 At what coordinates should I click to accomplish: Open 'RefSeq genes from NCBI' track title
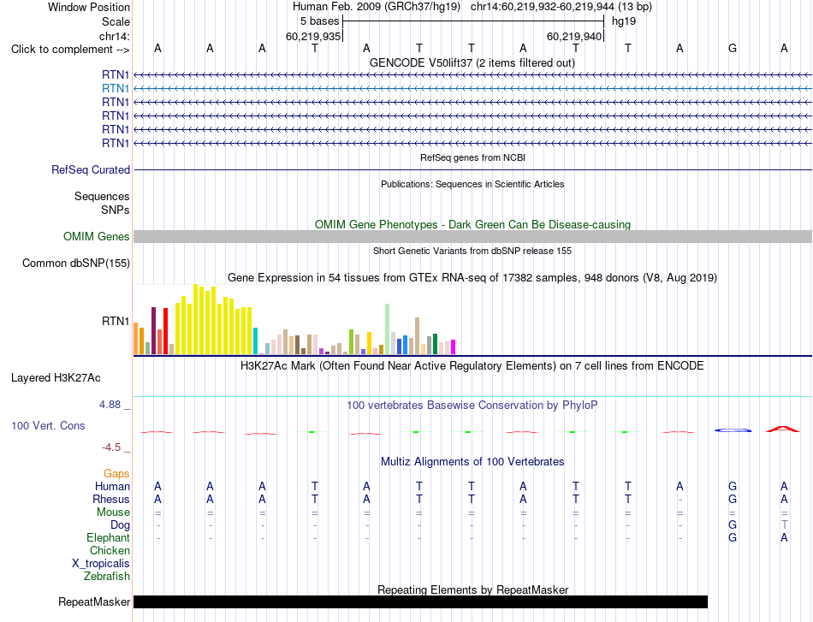pos(472,157)
